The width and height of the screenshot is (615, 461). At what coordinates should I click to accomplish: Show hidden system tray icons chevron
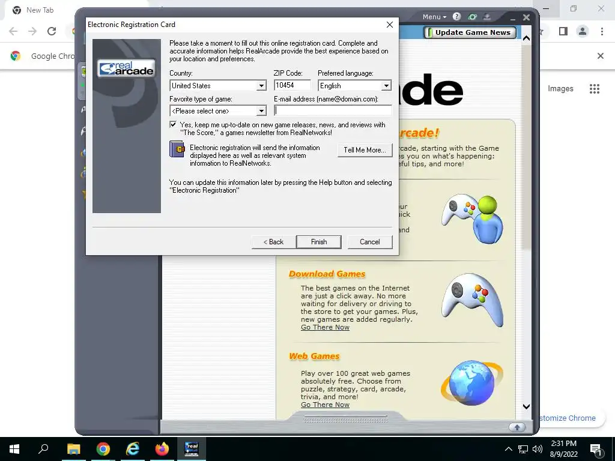tap(508, 449)
